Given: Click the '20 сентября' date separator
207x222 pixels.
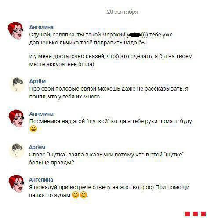Looking at the screenshot, I should point(123,12).
